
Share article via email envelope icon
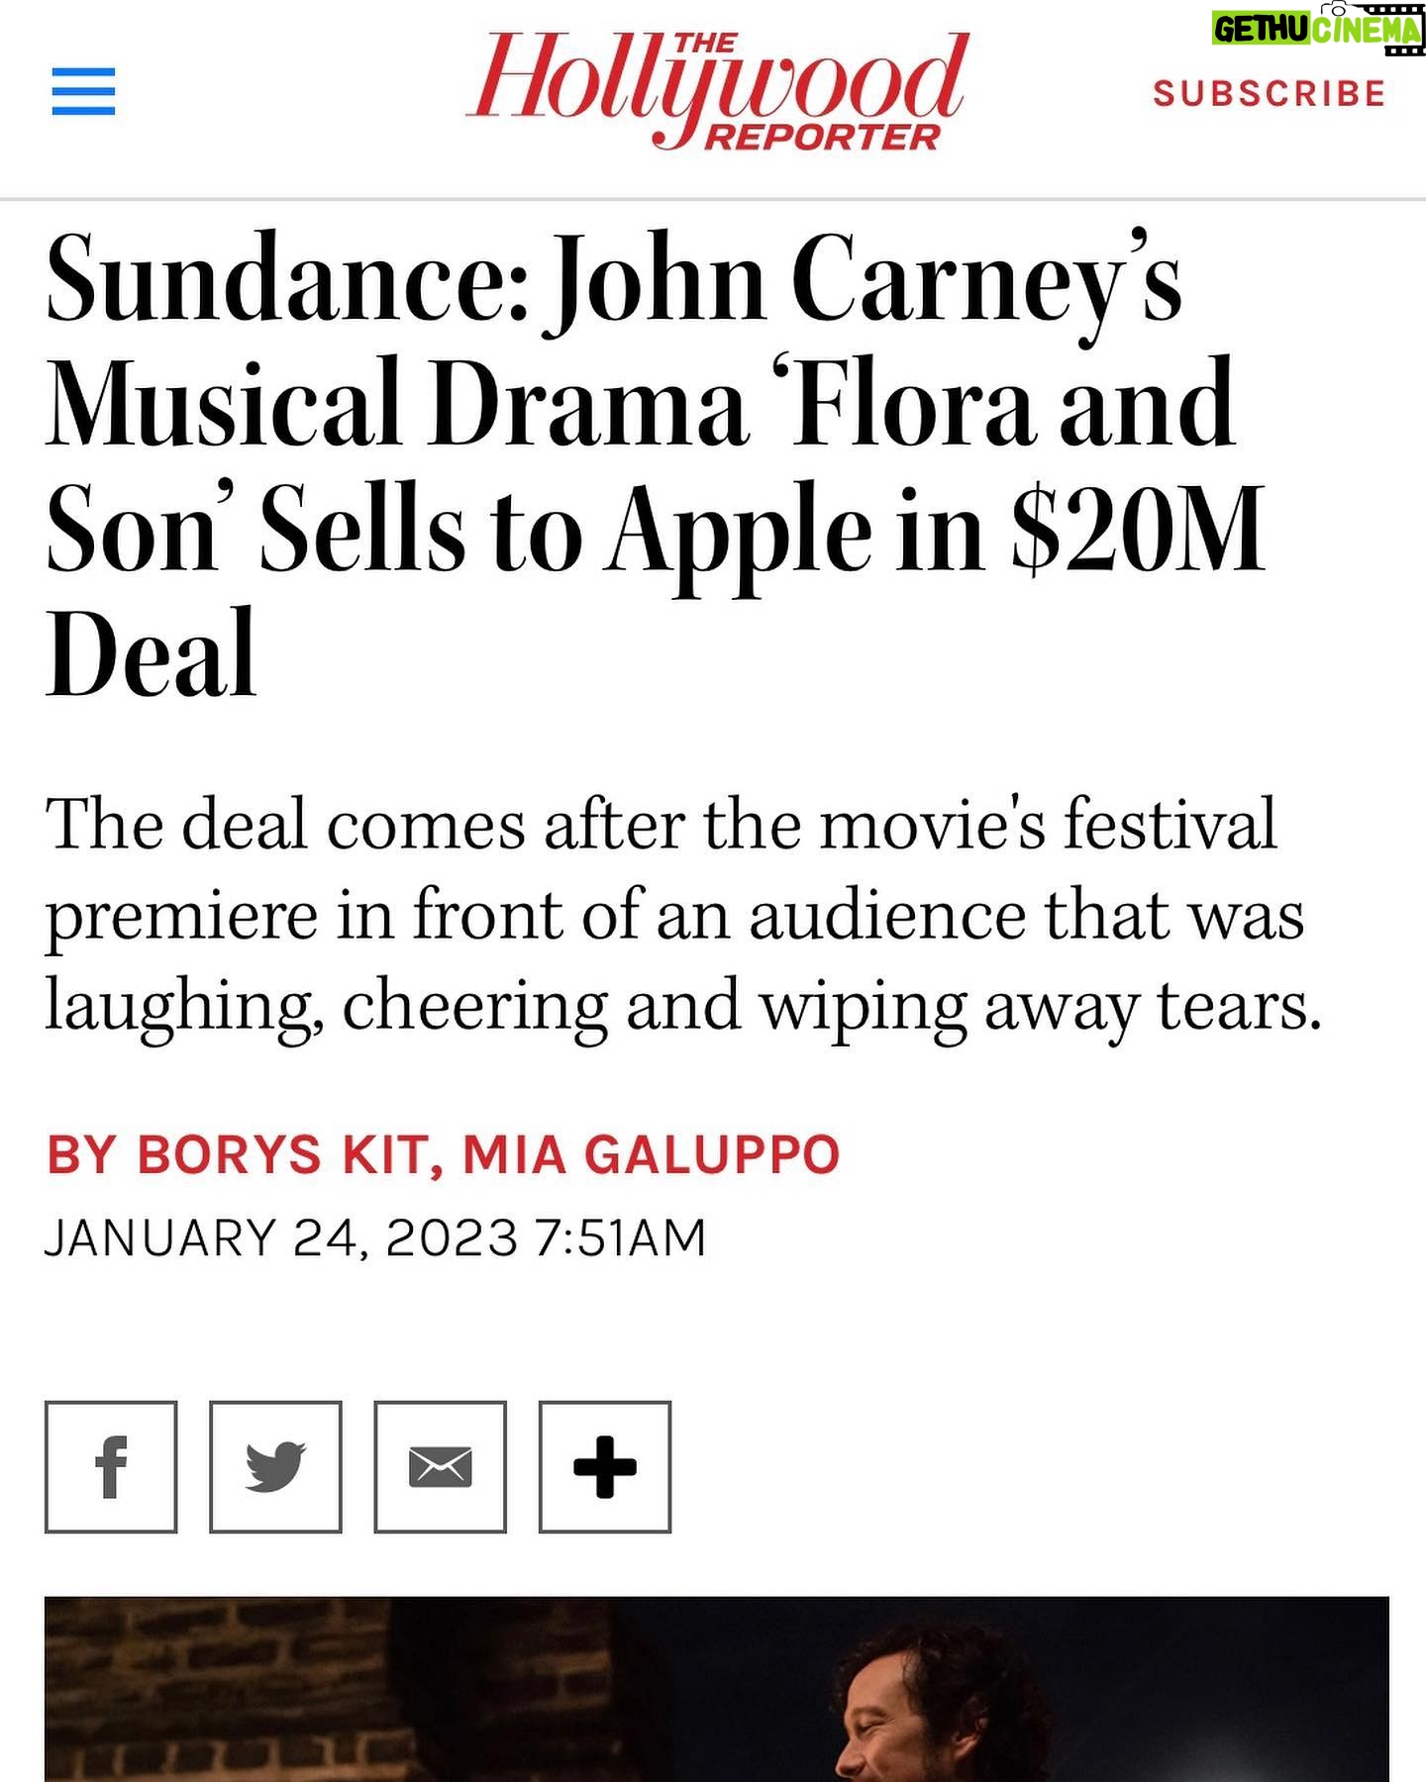click(x=440, y=1466)
